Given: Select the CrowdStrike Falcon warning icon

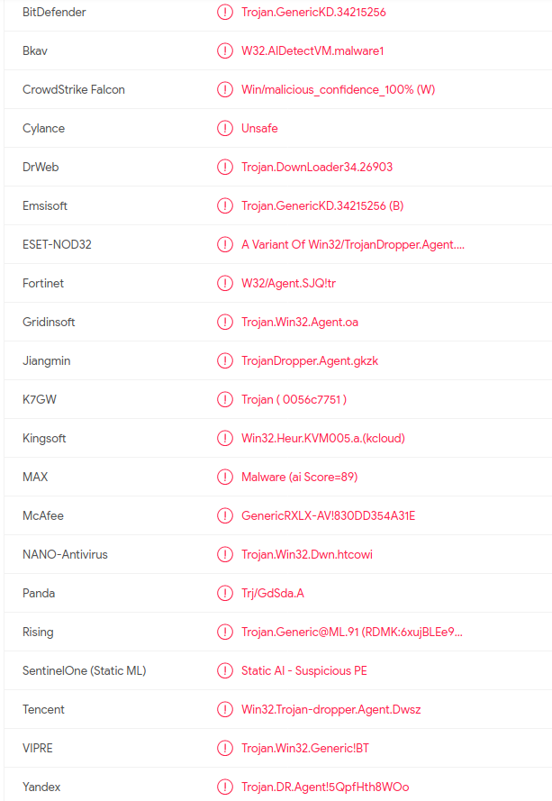Looking at the screenshot, I should pos(225,89).
